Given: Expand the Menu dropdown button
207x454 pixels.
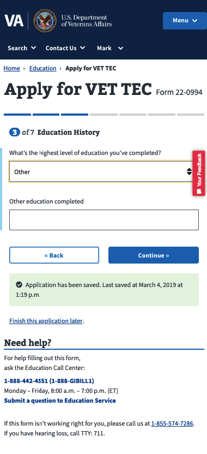Looking at the screenshot, I should tap(185, 21).
